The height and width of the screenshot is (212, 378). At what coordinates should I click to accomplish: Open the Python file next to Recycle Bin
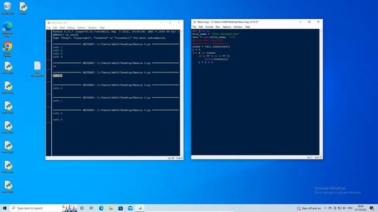coord(22,8)
